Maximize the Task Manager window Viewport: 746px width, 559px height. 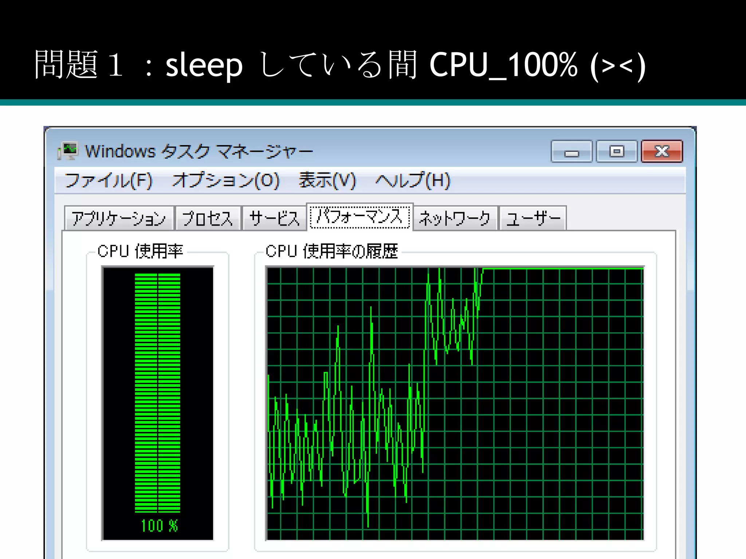tap(617, 151)
